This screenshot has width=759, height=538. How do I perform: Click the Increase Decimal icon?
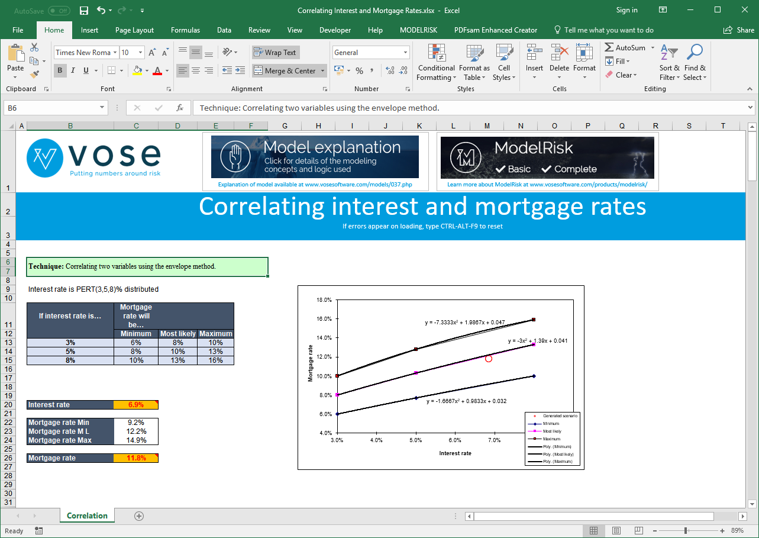click(389, 70)
